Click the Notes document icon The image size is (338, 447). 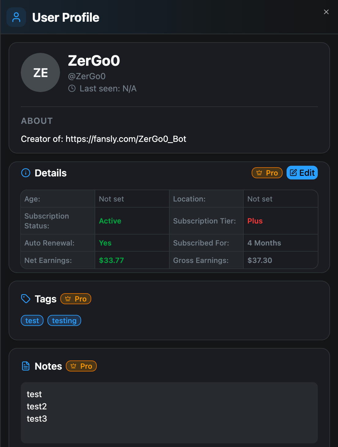tap(26, 366)
